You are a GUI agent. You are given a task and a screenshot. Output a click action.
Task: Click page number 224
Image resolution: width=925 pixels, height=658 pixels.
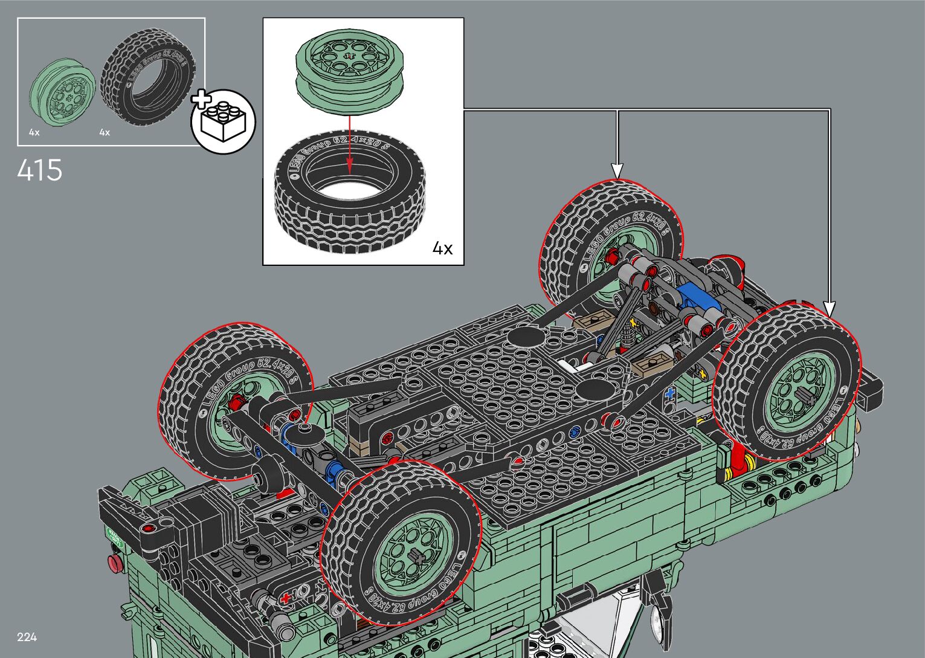click(x=27, y=637)
